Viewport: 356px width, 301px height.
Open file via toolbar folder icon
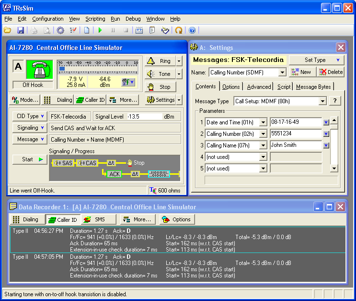[8, 30]
